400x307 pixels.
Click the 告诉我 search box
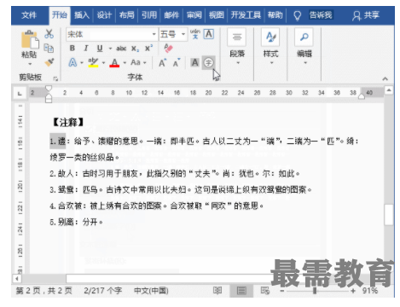(x=321, y=15)
